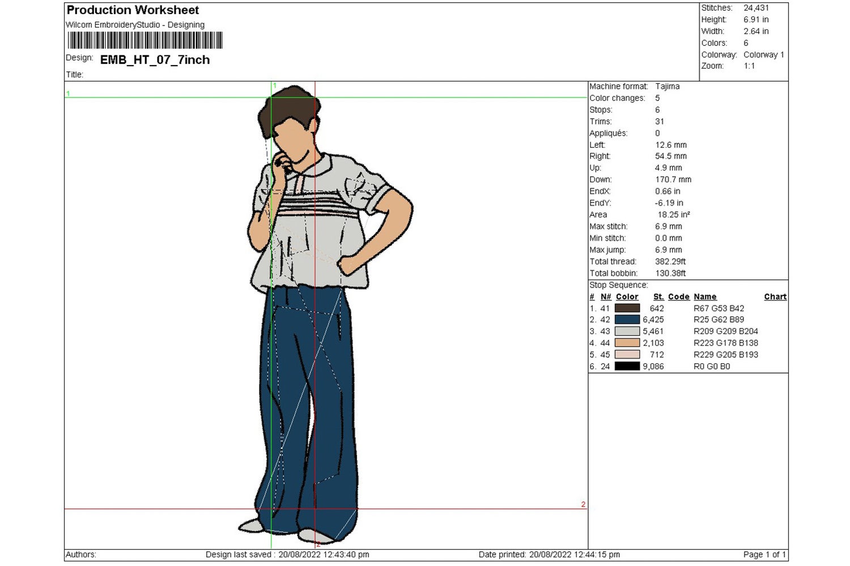Image resolution: width=850 pixels, height=566 pixels.
Task: Click the Stitches count 24,431 value
Action: tap(755, 7)
